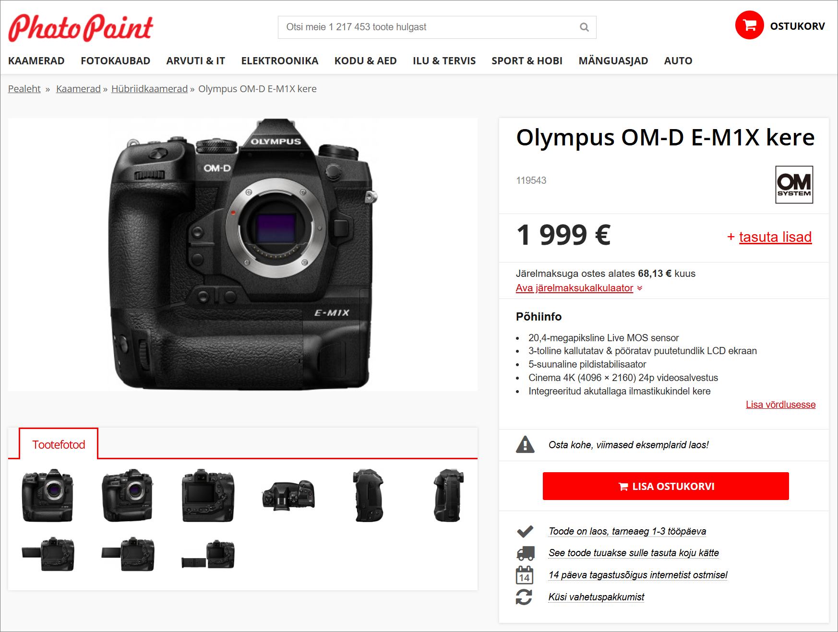Click the exchange arrows icon
Screen dimensions: 838x632
[524, 597]
